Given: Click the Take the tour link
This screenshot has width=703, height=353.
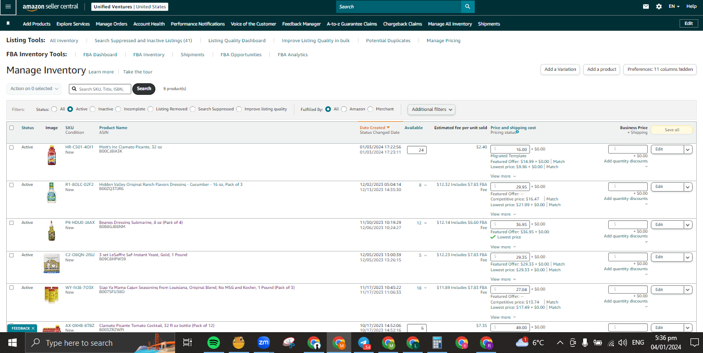Looking at the screenshot, I should point(138,72).
